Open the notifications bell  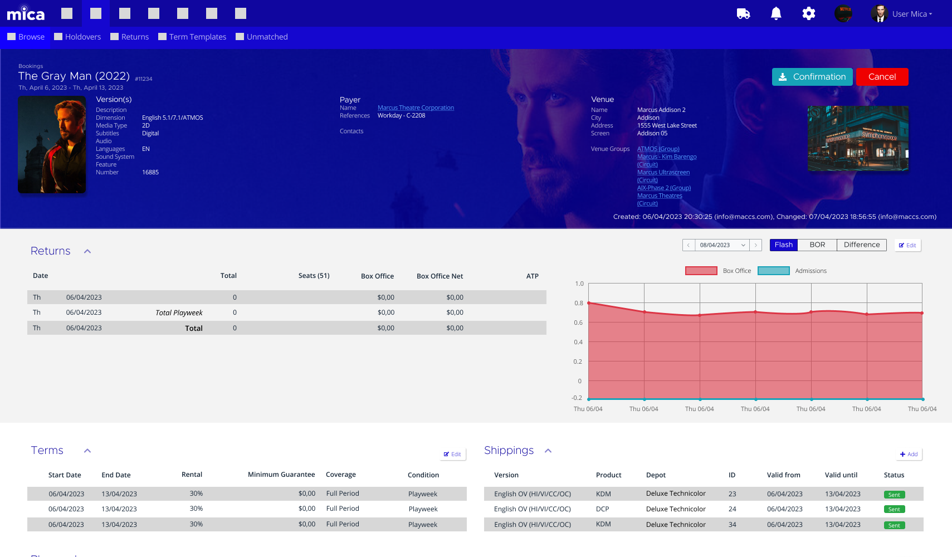click(776, 13)
